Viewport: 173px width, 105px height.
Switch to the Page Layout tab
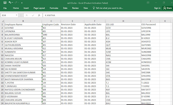pos(39,8)
